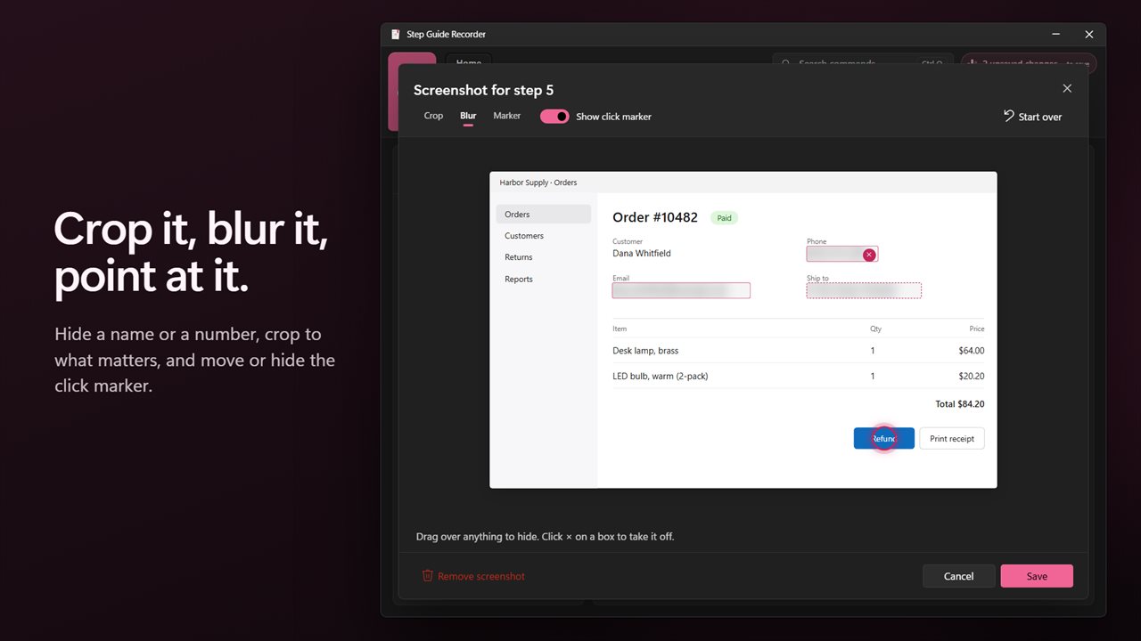This screenshot has width=1141, height=641.
Task: Click the Total $84.20 amount
Action: pos(960,404)
